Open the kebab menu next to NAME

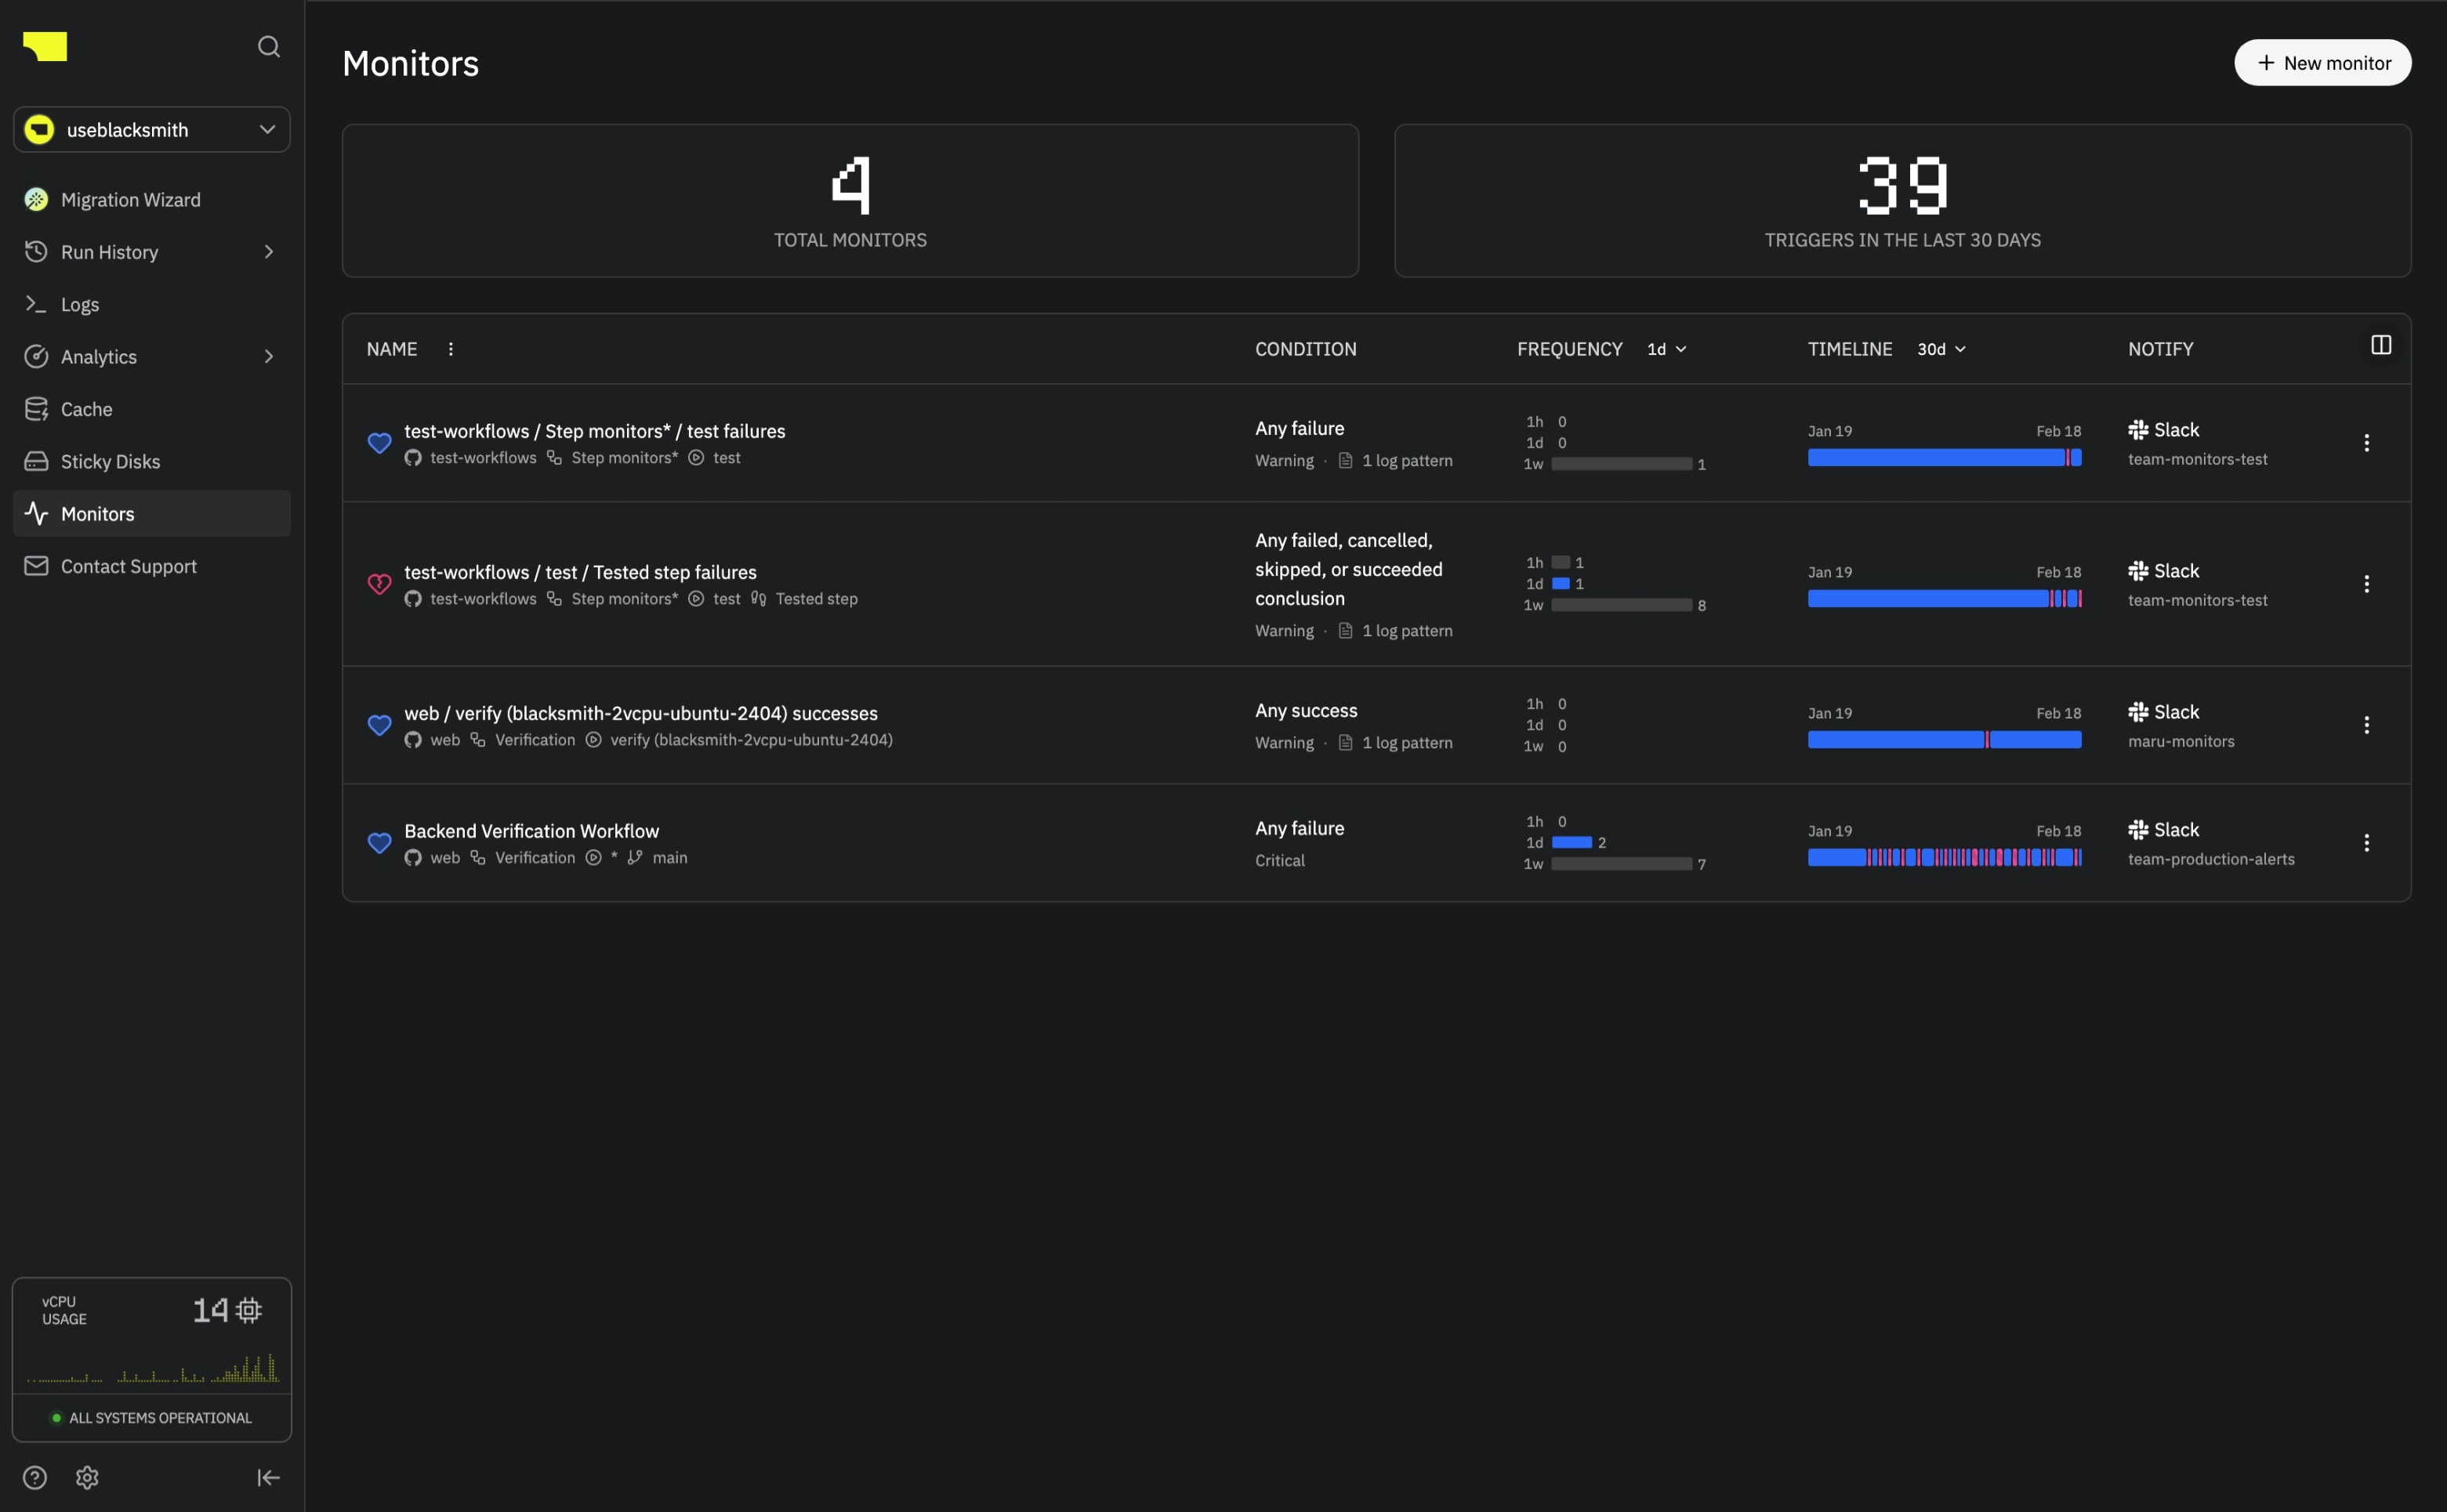click(450, 348)
